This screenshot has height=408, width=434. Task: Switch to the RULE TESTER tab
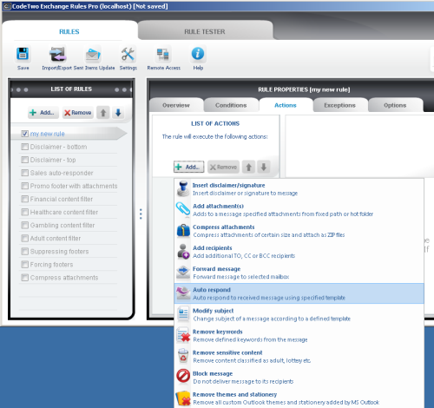click(x=205, y=31)
